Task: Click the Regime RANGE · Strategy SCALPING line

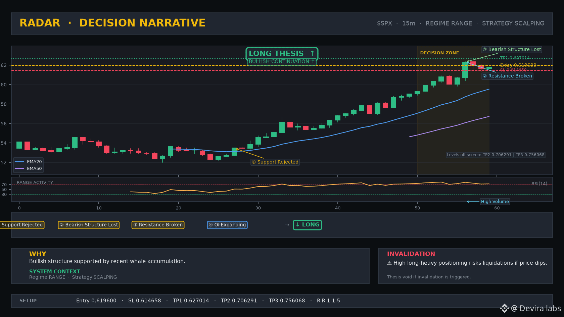Action: point(73,277)
